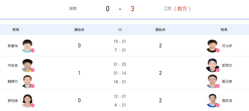Select the 江苏 winning team name
Viewport: 249px width, 111px height.
(x=168, y=8)
